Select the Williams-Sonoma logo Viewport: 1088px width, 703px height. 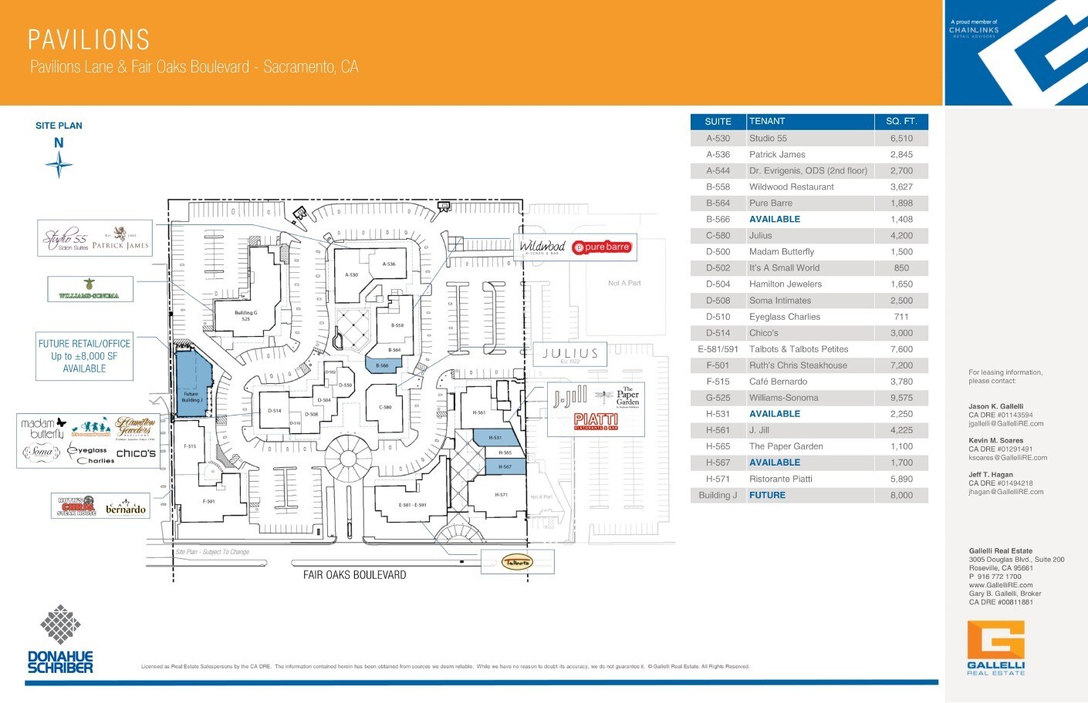[x=90, y=290]
